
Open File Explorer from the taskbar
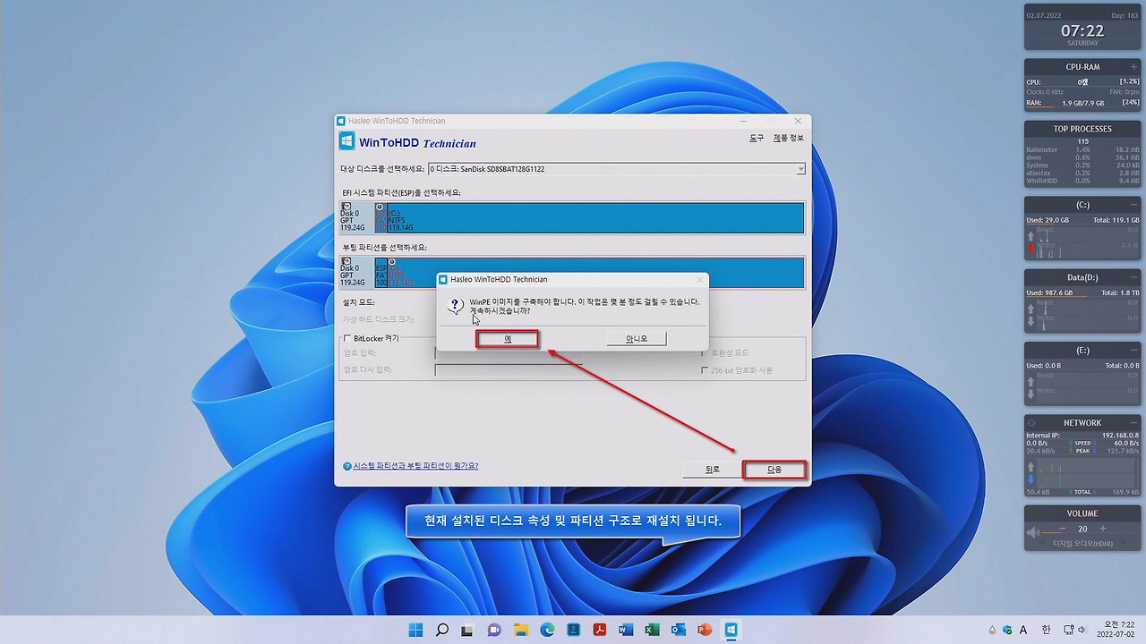(520, 630)
